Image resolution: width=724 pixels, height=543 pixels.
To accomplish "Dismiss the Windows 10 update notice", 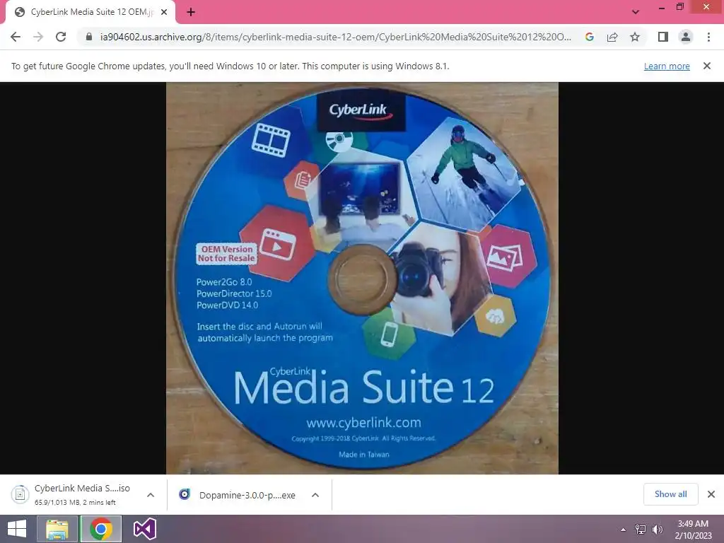I will 707,66.
